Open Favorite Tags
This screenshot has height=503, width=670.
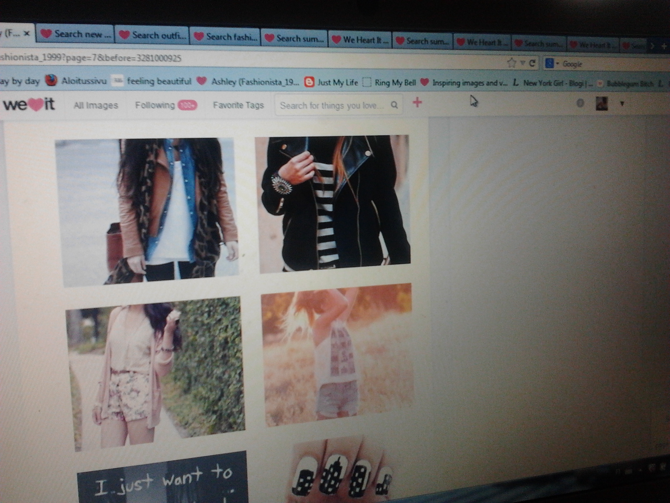(x=238, y=105)
